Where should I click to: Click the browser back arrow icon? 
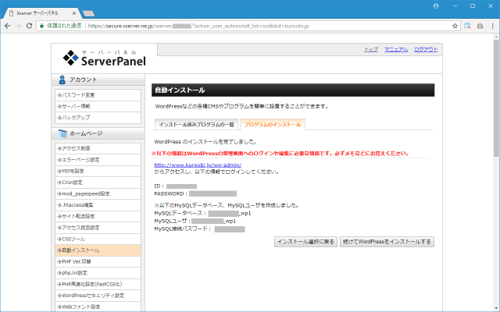pos(9,25)
